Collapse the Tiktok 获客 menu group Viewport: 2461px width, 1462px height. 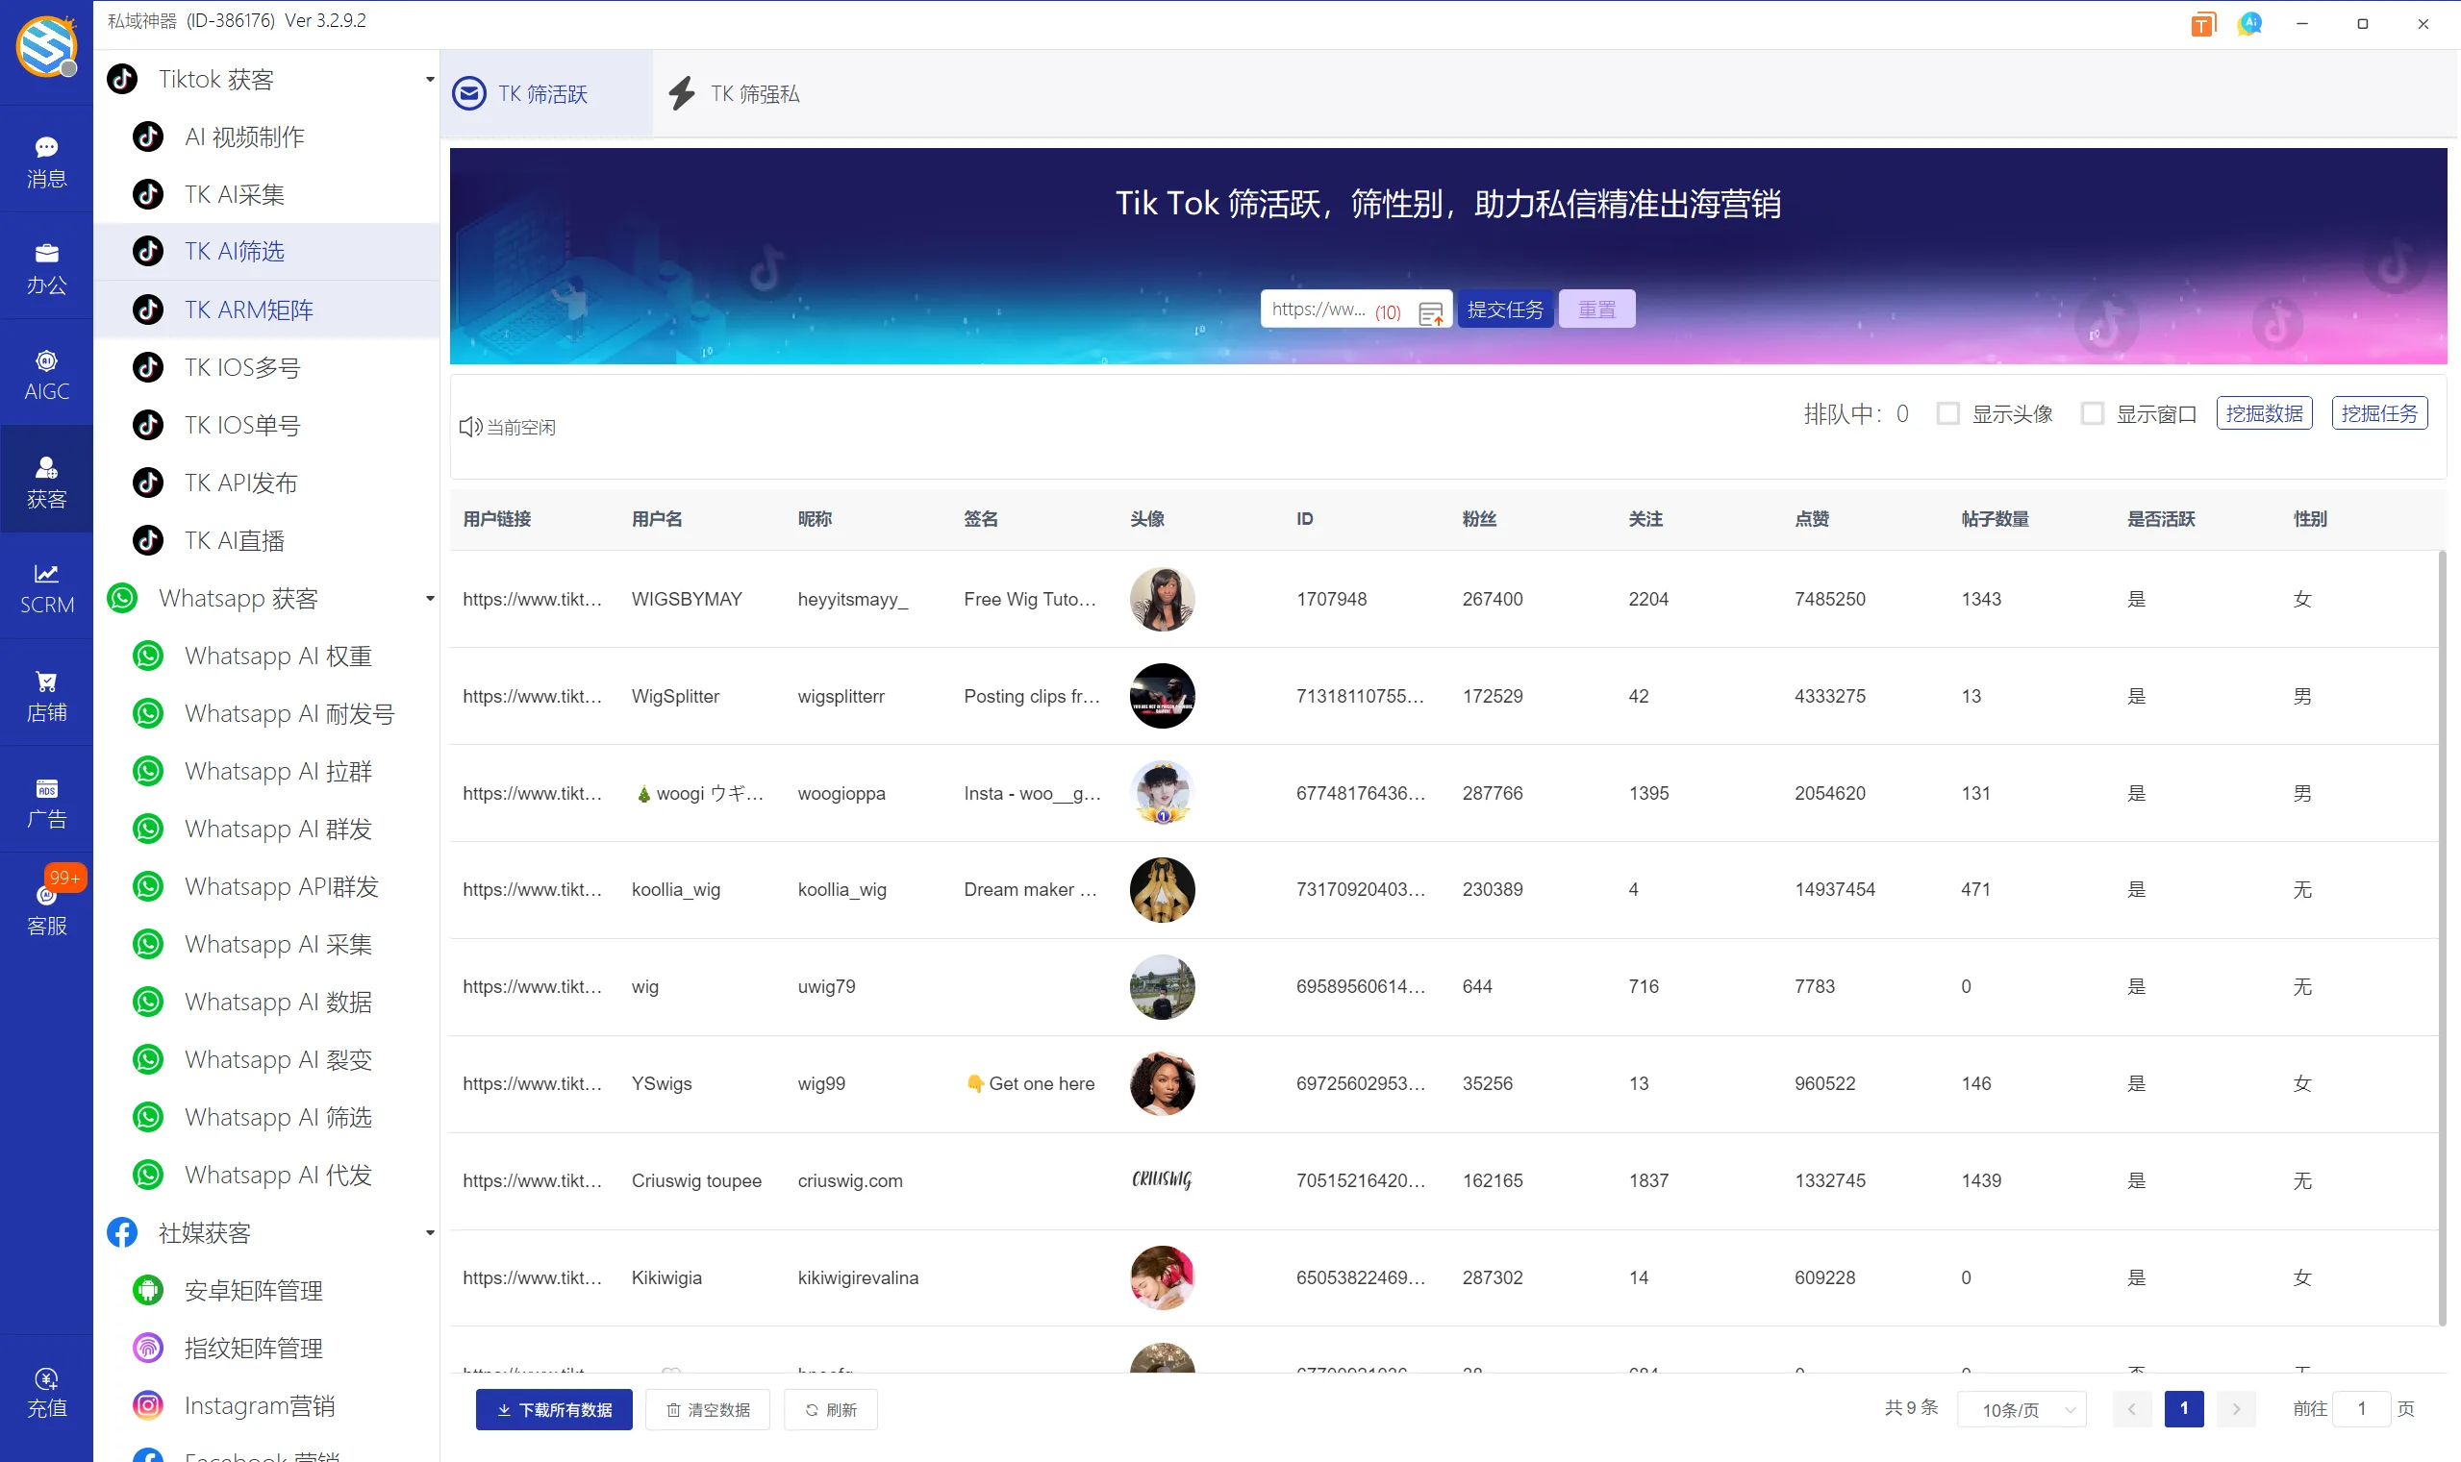click(x=430, y=79)
